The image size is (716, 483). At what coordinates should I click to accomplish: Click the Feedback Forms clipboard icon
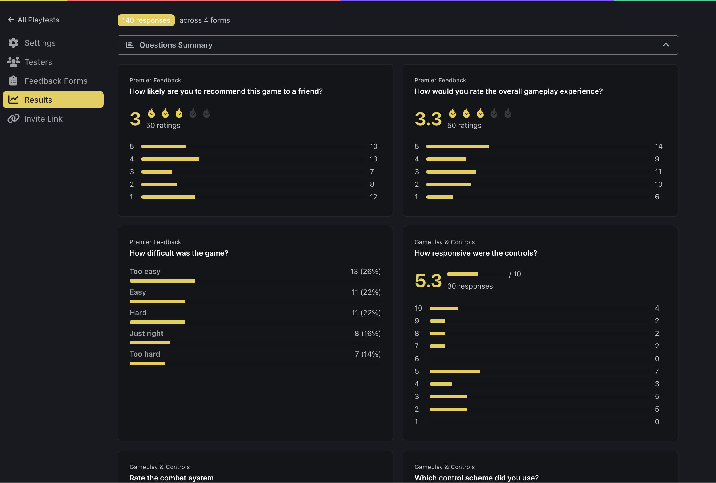click(13, 81)
